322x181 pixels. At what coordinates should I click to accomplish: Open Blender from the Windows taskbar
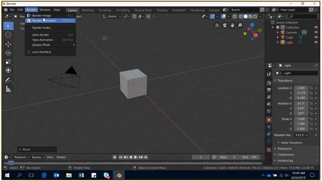coord(119,175)
